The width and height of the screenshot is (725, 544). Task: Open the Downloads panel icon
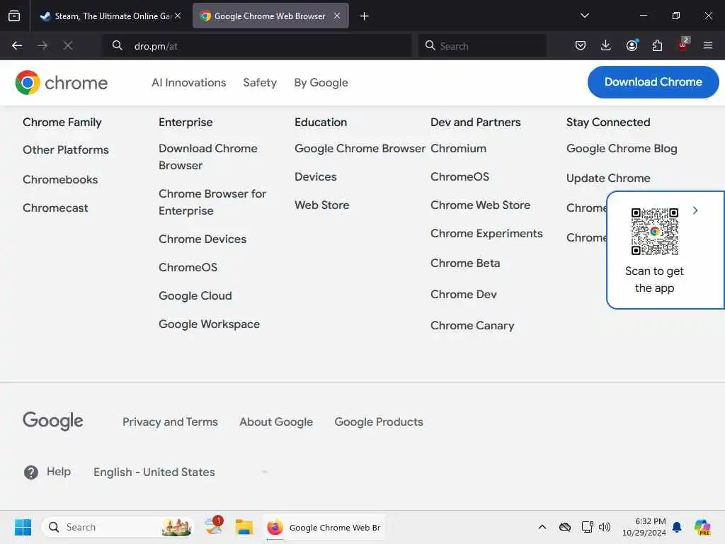pos(606,45)
